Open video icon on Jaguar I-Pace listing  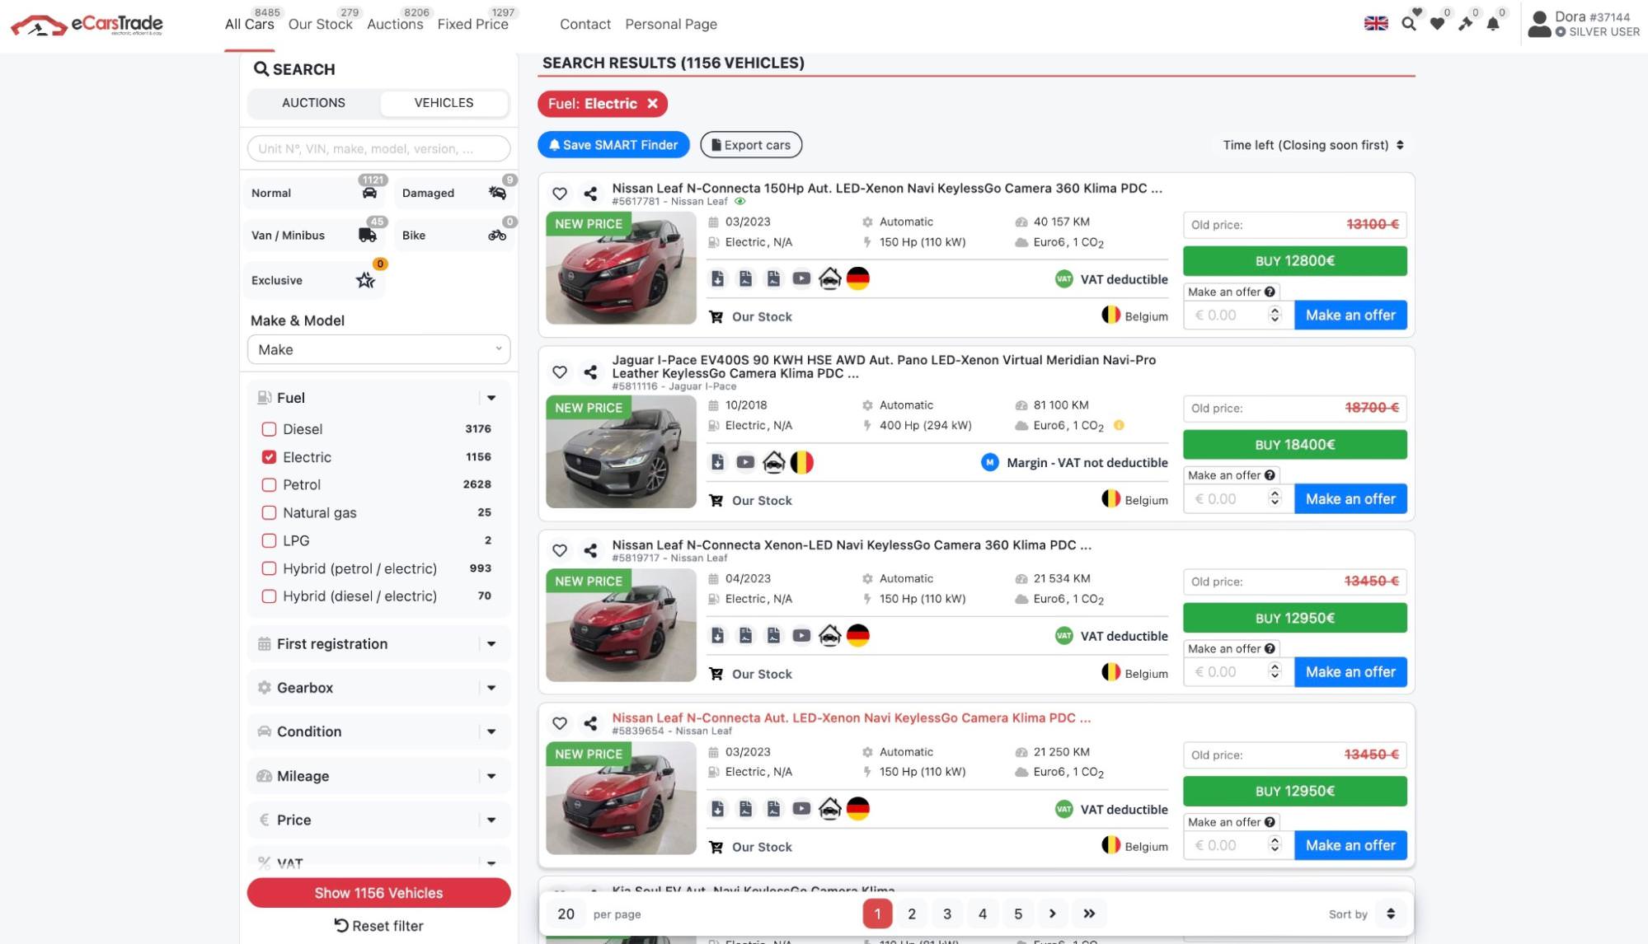pos(745,462)
